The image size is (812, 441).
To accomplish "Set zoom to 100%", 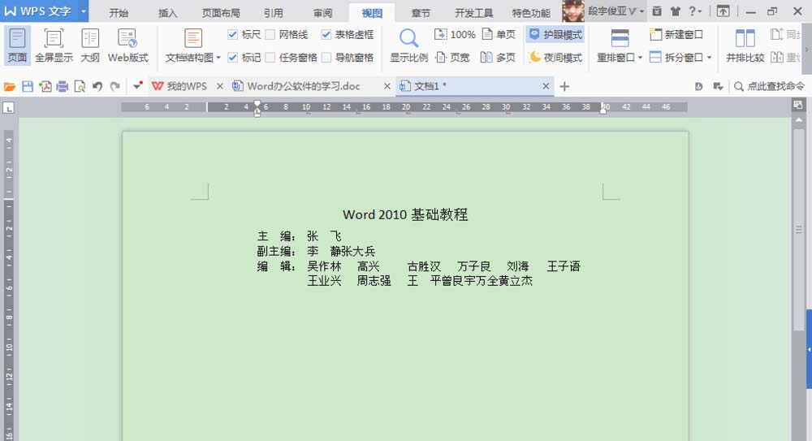I will 455,35.
